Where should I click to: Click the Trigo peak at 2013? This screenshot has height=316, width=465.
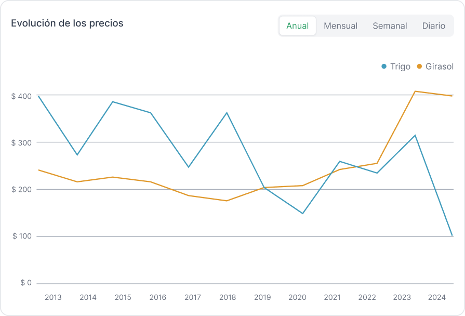[39, 96]
